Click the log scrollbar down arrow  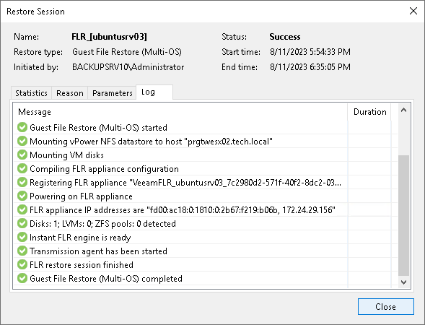[403, 282]
